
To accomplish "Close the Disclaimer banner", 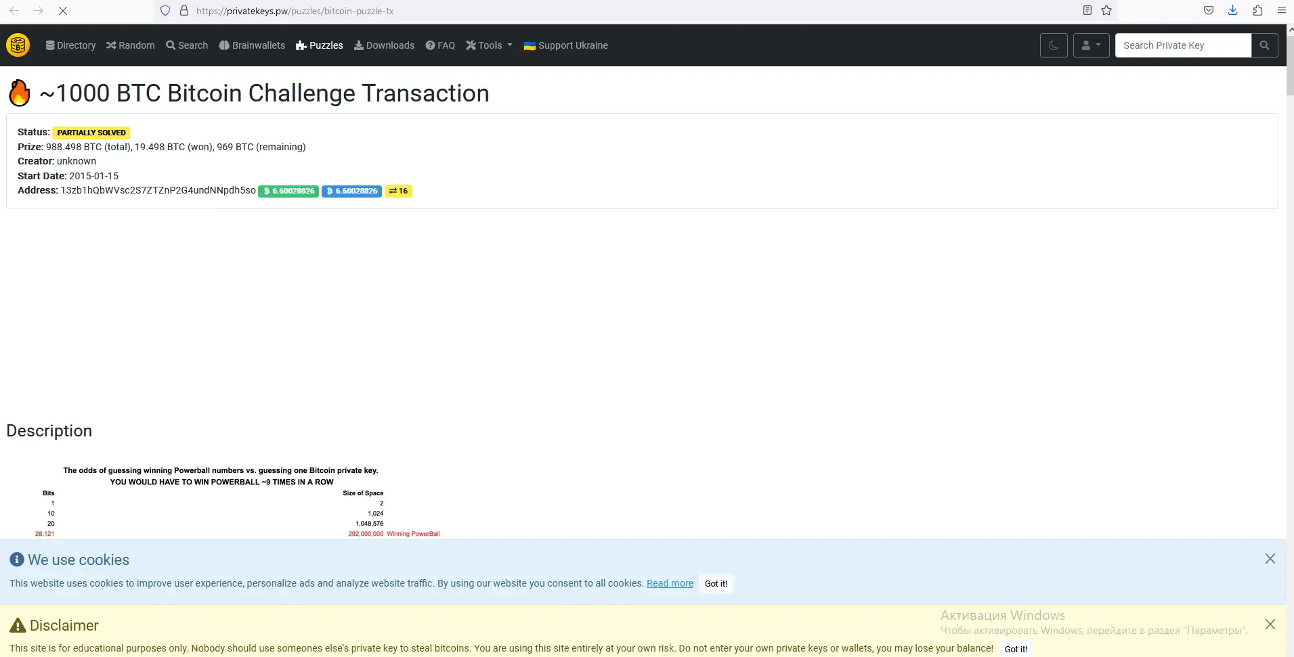I will [1270, 625].
